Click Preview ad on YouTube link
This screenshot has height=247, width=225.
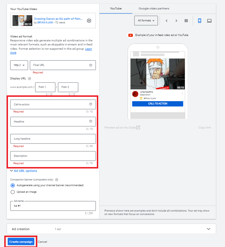(120, 128)
